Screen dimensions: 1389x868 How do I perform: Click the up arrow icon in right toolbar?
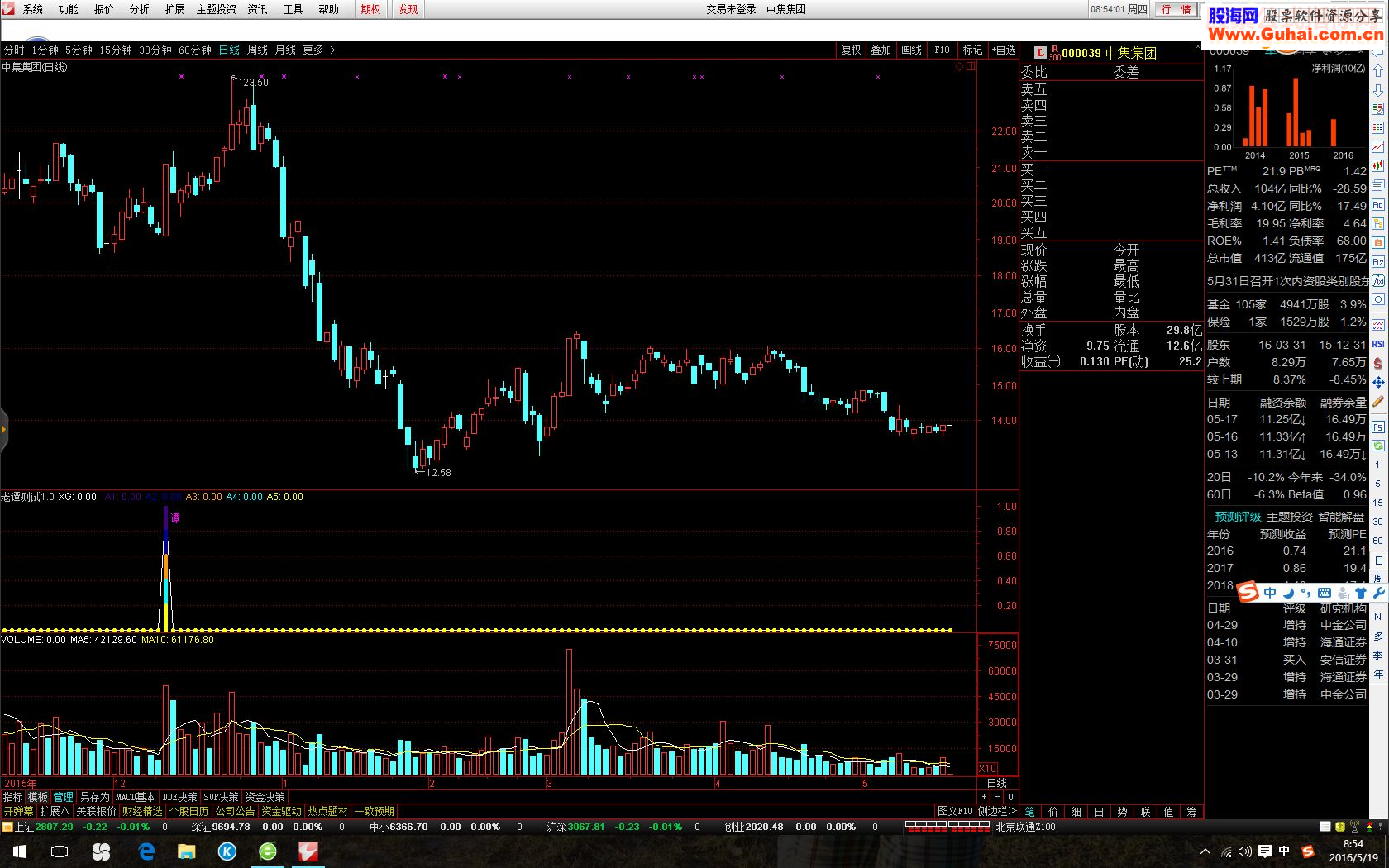[1378, 70]
